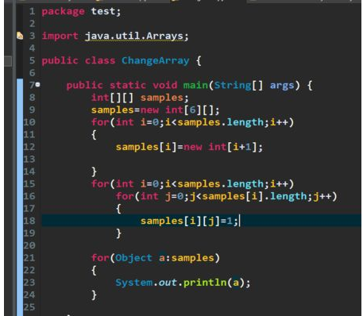Screen dimensions: 363x316
Task: Click the 'static' keyword on line 7
Action: point(128,85)
